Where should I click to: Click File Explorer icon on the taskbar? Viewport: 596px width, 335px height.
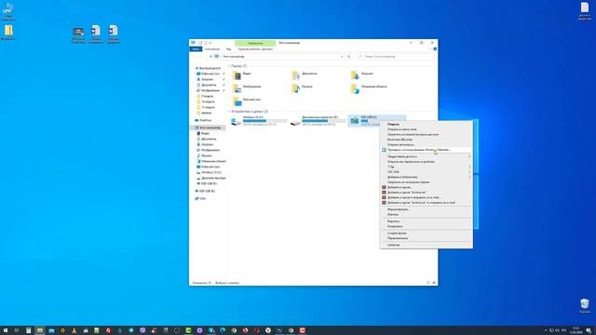click(x=39, y=330)
